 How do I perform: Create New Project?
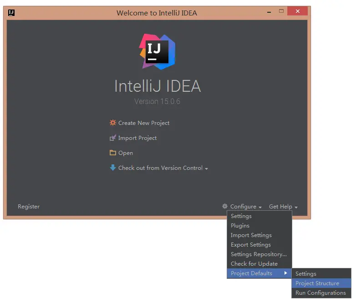tap(144, 123)
